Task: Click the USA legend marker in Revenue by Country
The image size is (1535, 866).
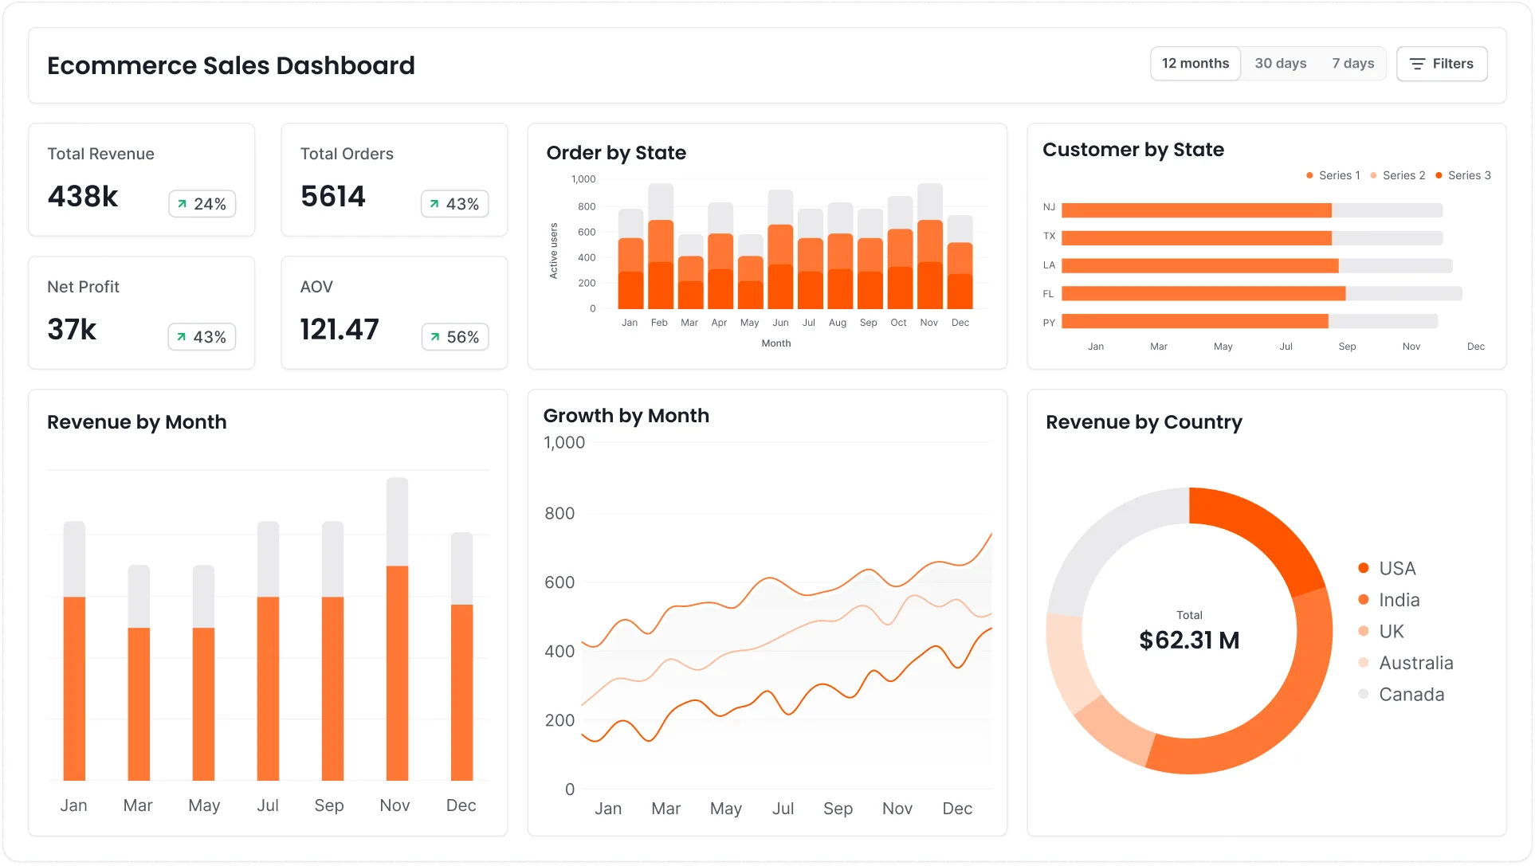Action: point(1362,568)
